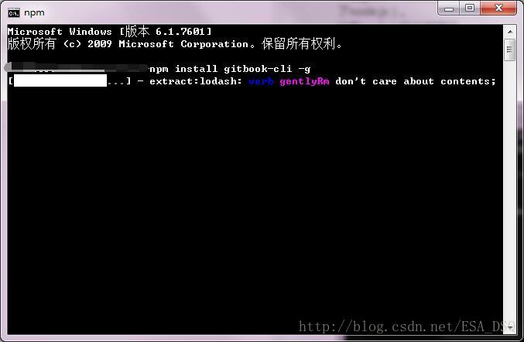Open the cmd system menu icon
This screenshot has height=342, width=524.
[x=14, y=13]
